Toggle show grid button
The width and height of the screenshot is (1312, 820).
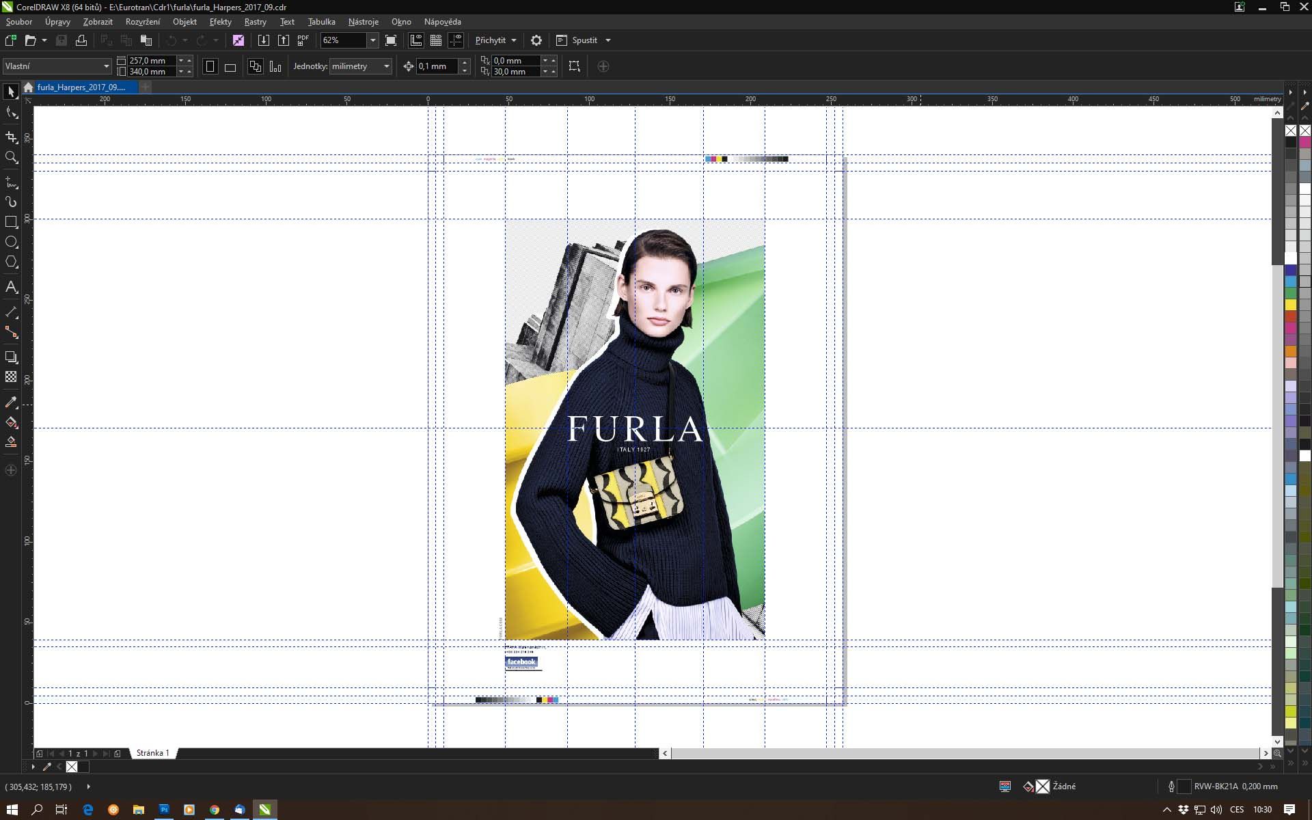pyautogui.click(x=436, y=40)
